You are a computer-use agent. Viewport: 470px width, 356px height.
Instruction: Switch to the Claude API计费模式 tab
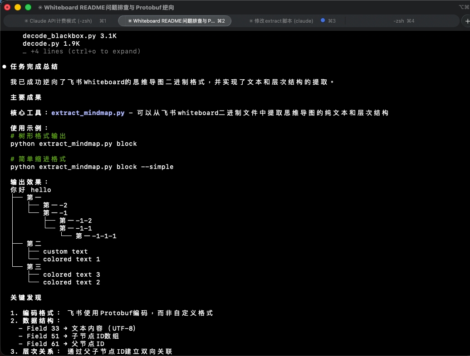(x=61, y=21)
